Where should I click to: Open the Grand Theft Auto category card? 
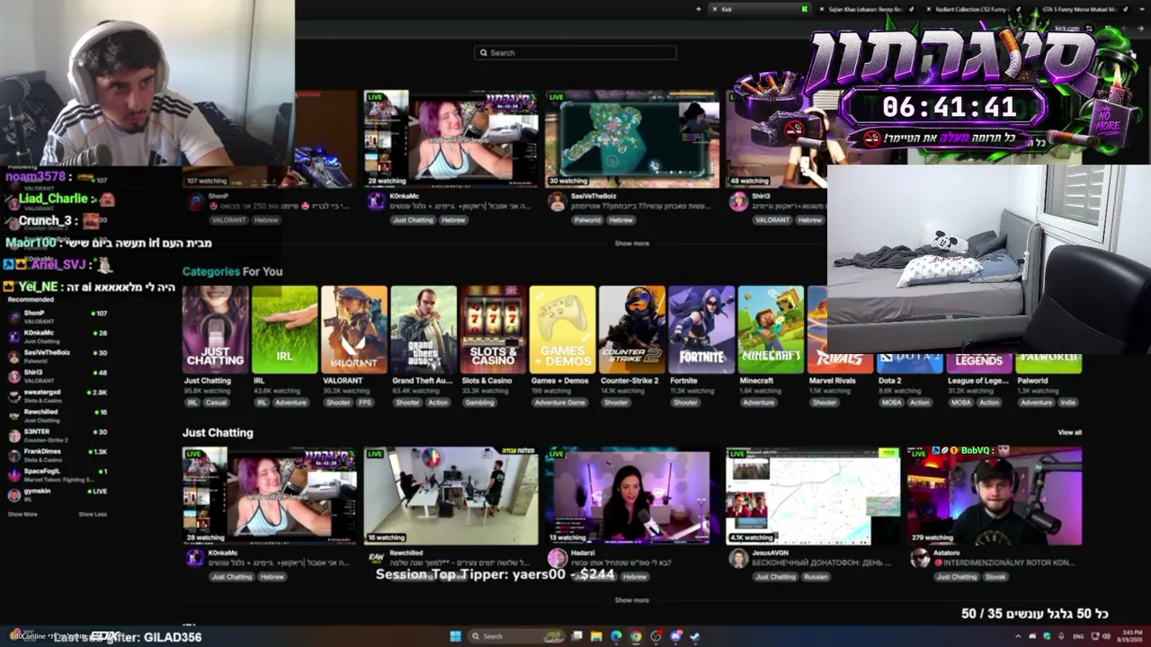[424, 330]
